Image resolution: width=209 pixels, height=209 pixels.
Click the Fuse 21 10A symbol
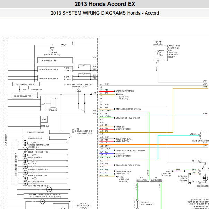pos(158,53)
